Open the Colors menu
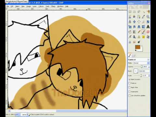156x117 pixels. tap(41, 6)
